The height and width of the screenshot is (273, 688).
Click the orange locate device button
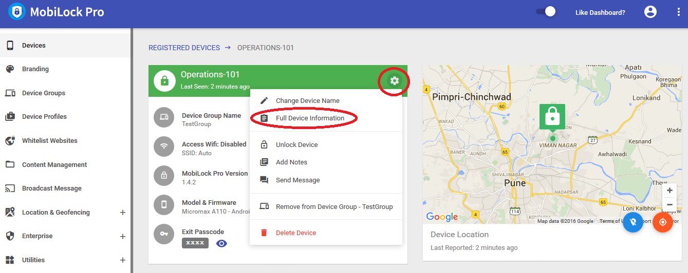point(663,222)
